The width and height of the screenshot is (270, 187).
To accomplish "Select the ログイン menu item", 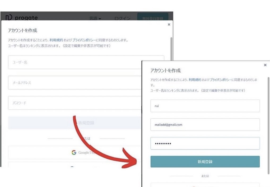I will click(x=122, y=18).
